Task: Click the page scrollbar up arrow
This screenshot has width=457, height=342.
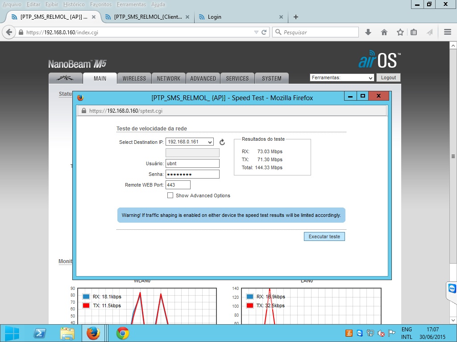Action: pyautogui.click(x=453, y=46)
